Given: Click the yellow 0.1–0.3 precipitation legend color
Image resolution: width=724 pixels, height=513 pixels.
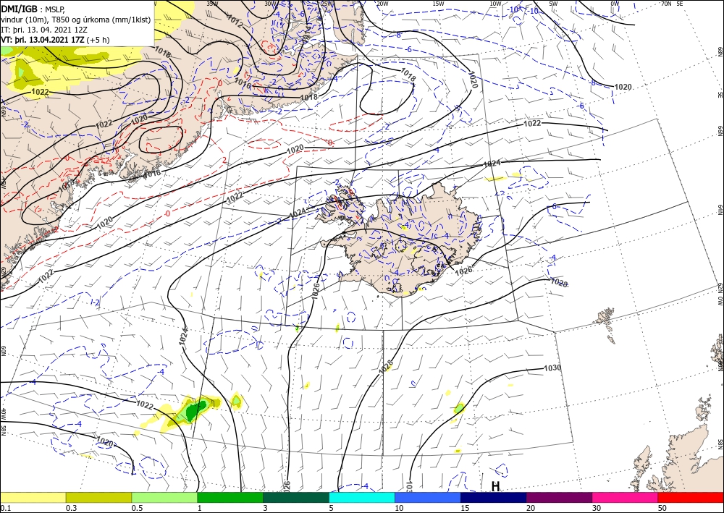Looking at the screenshot, I should click(x=33, y=497).
